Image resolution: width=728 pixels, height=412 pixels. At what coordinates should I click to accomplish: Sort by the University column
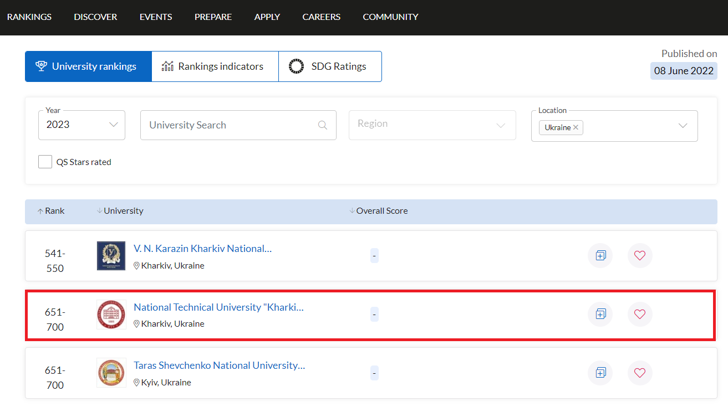(120, 211)
